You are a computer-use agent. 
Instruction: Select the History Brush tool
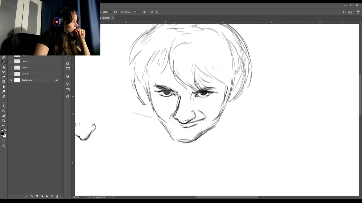pos(4,72)
